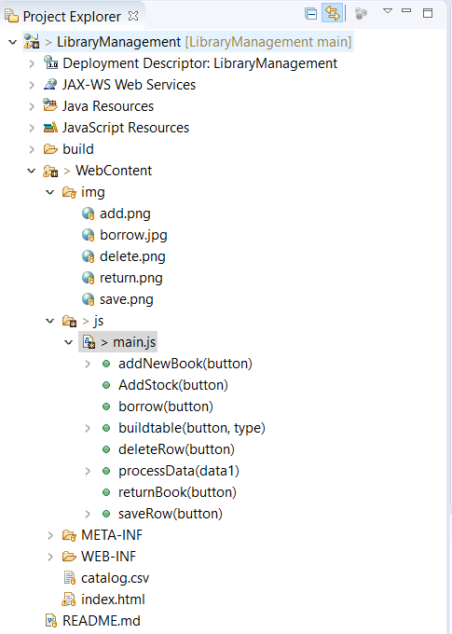Select the addNewBook(button) function
This screenshot has width=452, height=634.
point(185,364)
